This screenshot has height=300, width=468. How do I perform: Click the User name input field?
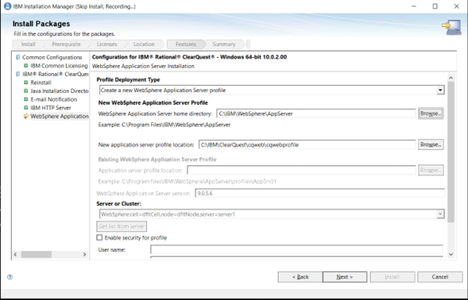point(296,249)
